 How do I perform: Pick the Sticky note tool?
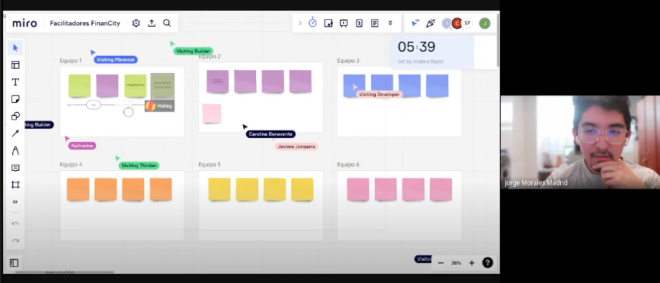[15, 99]
